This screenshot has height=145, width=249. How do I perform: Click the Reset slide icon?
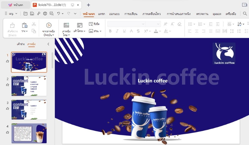[x=91, y=24]
